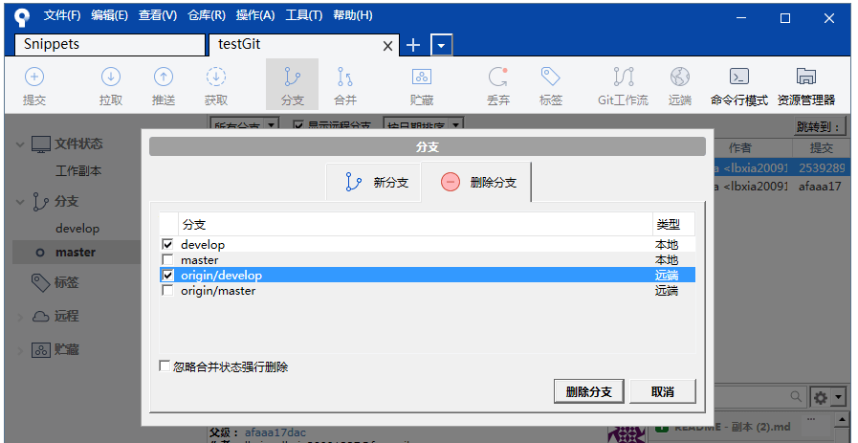
Task: Uncheck the origin/develop branch checkbox
Action: pos(168,275)
